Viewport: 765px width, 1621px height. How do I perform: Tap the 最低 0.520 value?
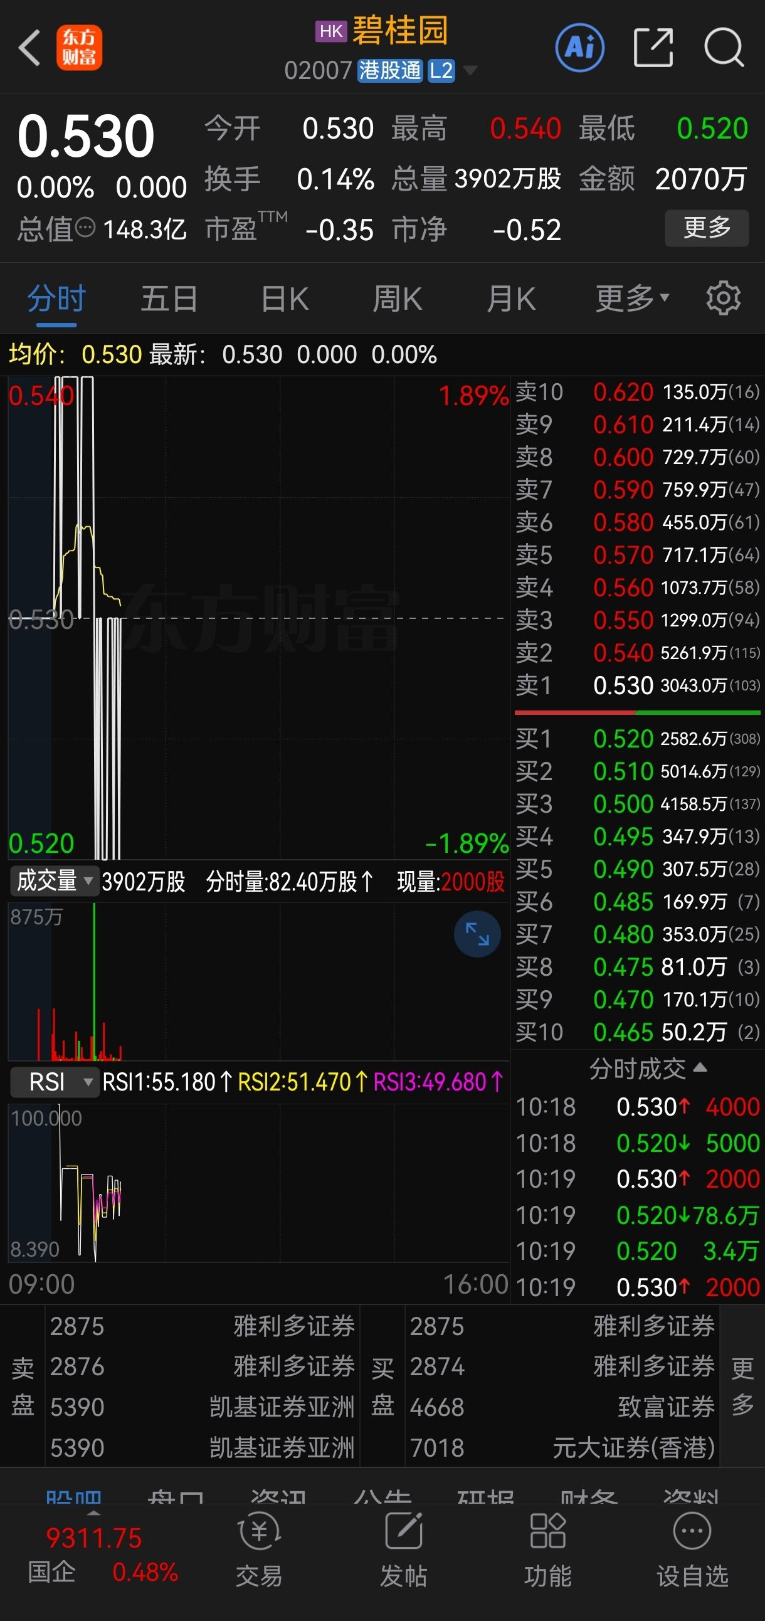coord(712,129)
